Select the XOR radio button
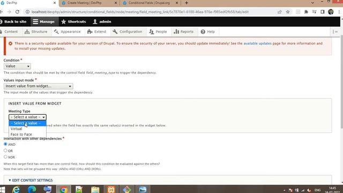The image size is (343, 193). (5, 157)
